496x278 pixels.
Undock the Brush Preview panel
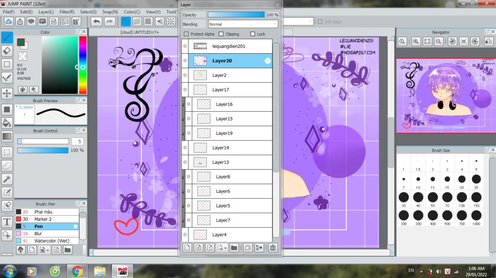click(78, 100)
